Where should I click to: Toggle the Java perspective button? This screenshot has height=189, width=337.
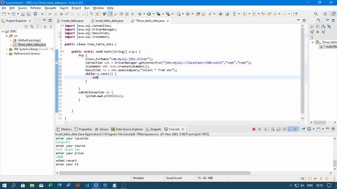pos(333,14)
